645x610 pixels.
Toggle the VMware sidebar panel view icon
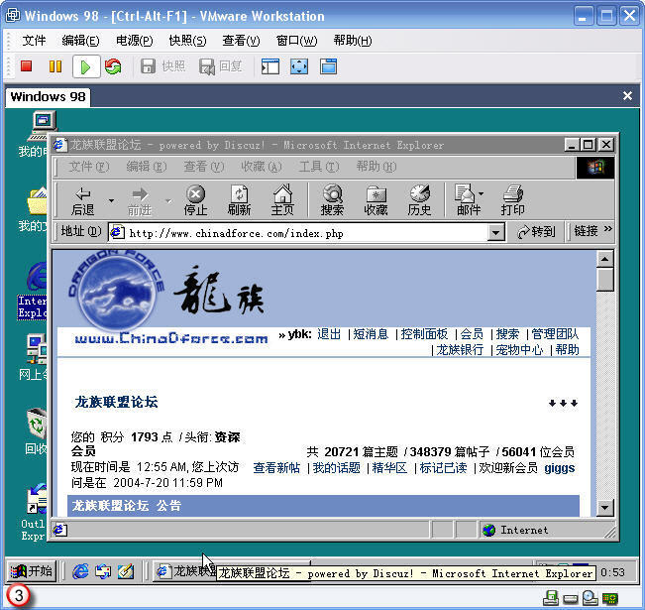pyautogui.click(x=270, y=66)
